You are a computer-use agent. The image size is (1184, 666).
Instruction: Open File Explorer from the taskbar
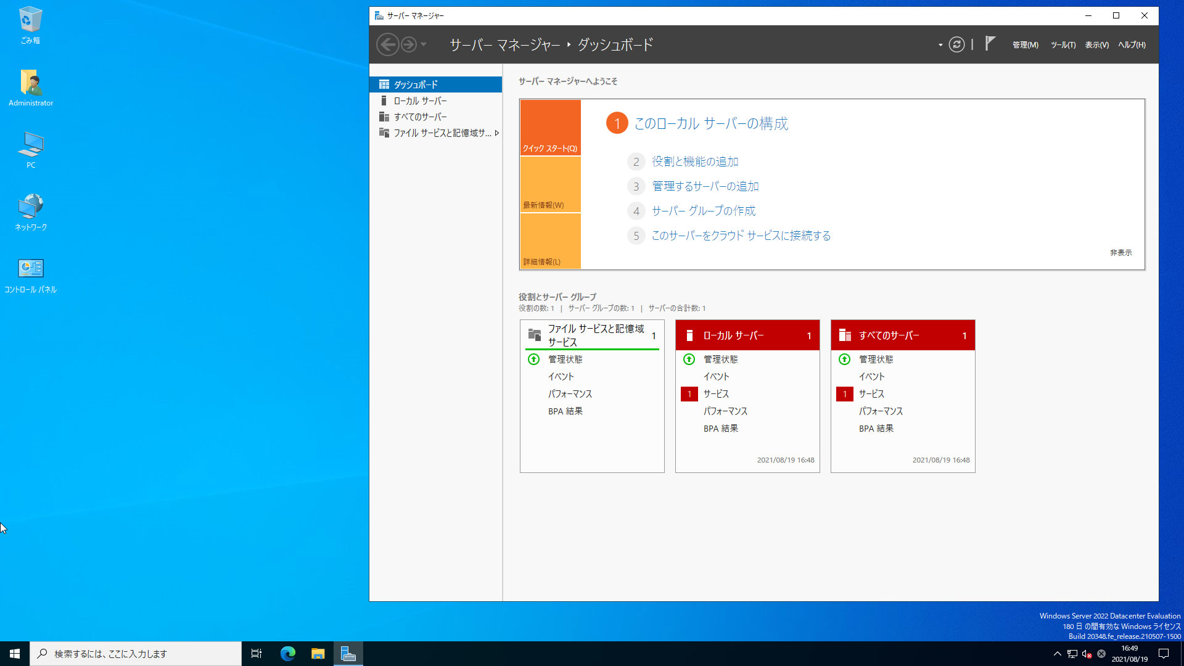click(318, 654)
